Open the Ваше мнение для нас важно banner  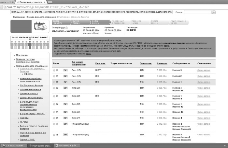(30, 42)
